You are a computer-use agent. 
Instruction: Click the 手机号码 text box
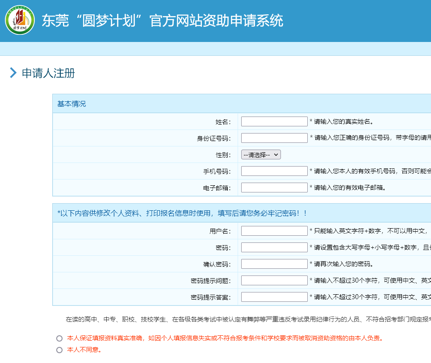pos(274,171)
